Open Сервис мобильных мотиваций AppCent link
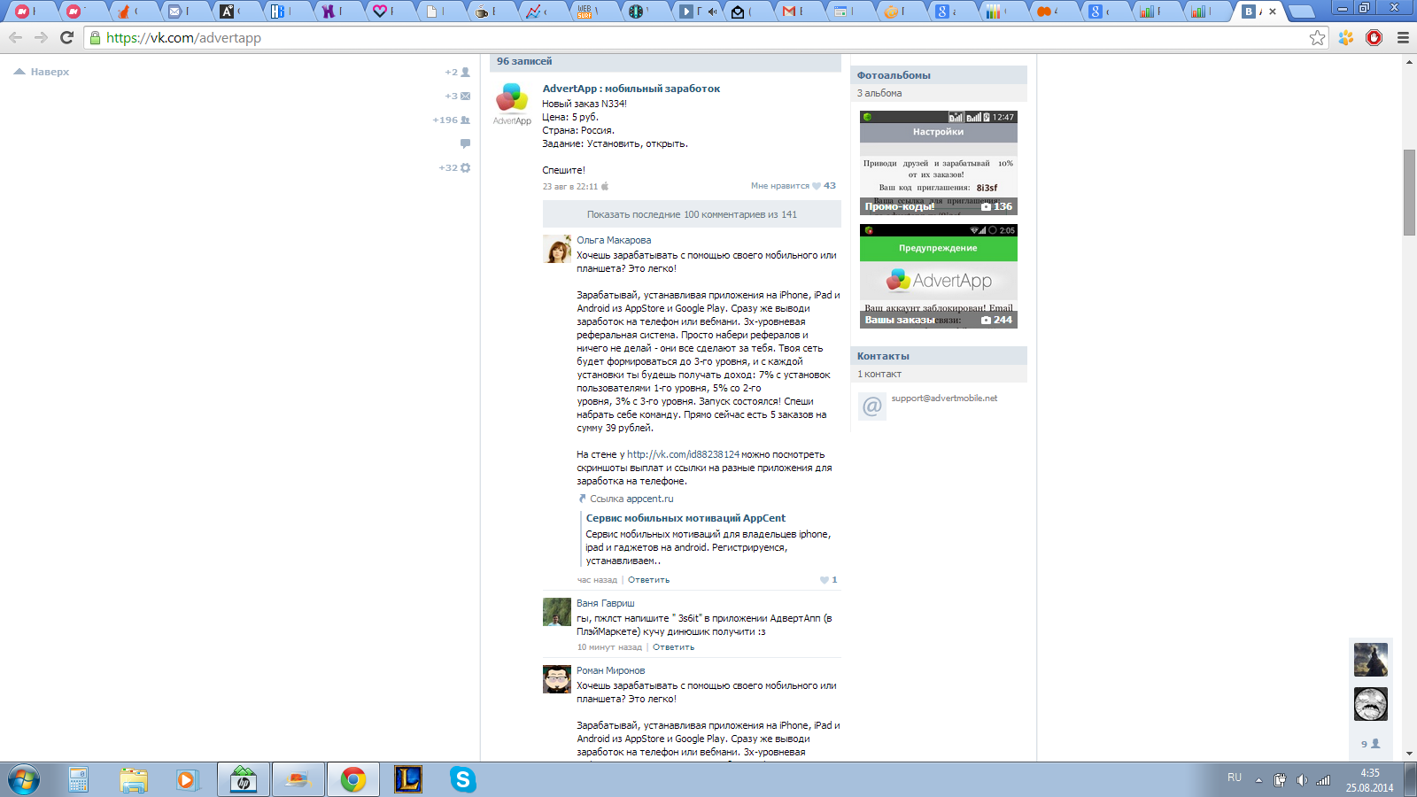This screenshot has width=1417, height=797. tap(685, 518)
